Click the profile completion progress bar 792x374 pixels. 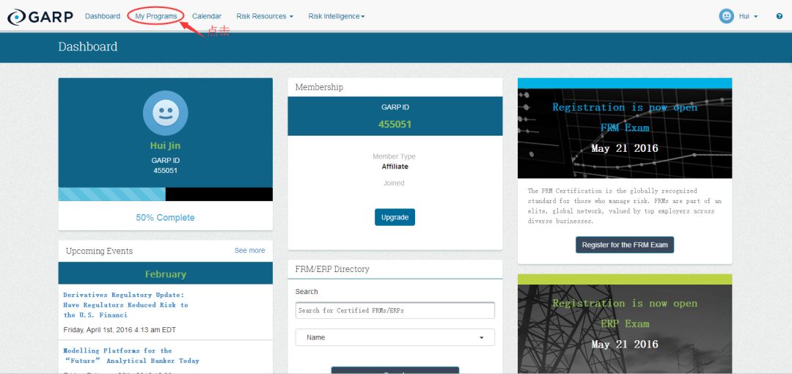(x=166, y=194)
